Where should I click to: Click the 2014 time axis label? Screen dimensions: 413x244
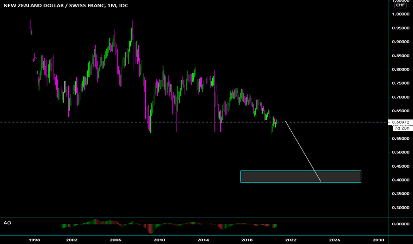(203, 240)
